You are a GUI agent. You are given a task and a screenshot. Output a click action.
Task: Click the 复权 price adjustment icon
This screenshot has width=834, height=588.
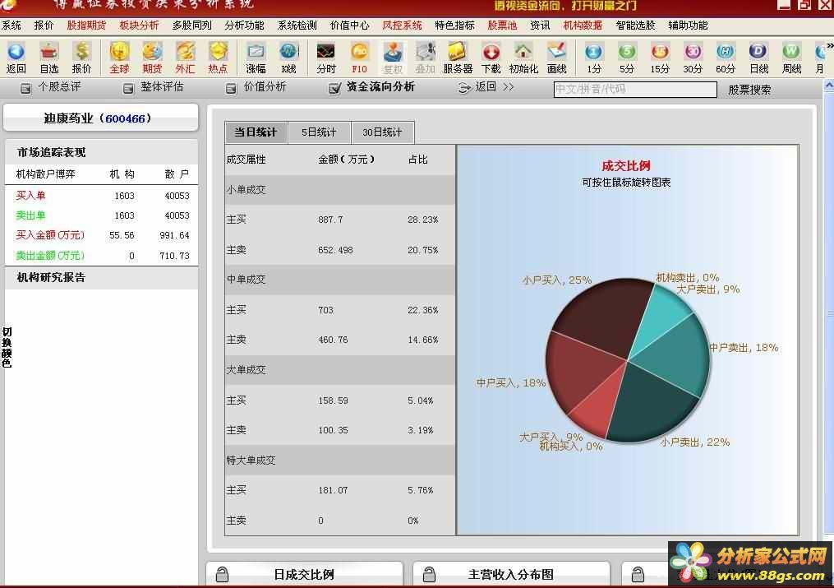[393, 58]
